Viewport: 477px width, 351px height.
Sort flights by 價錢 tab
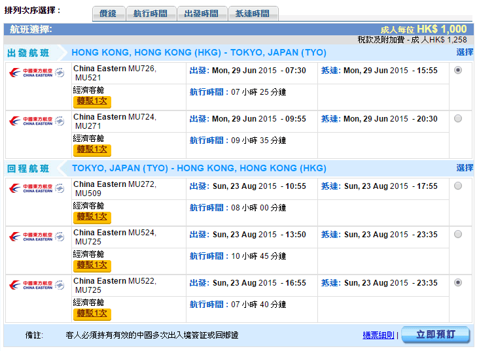point(109,14)
